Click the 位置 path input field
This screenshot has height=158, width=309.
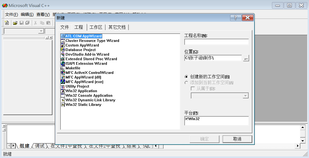click(x=213, y=58)
